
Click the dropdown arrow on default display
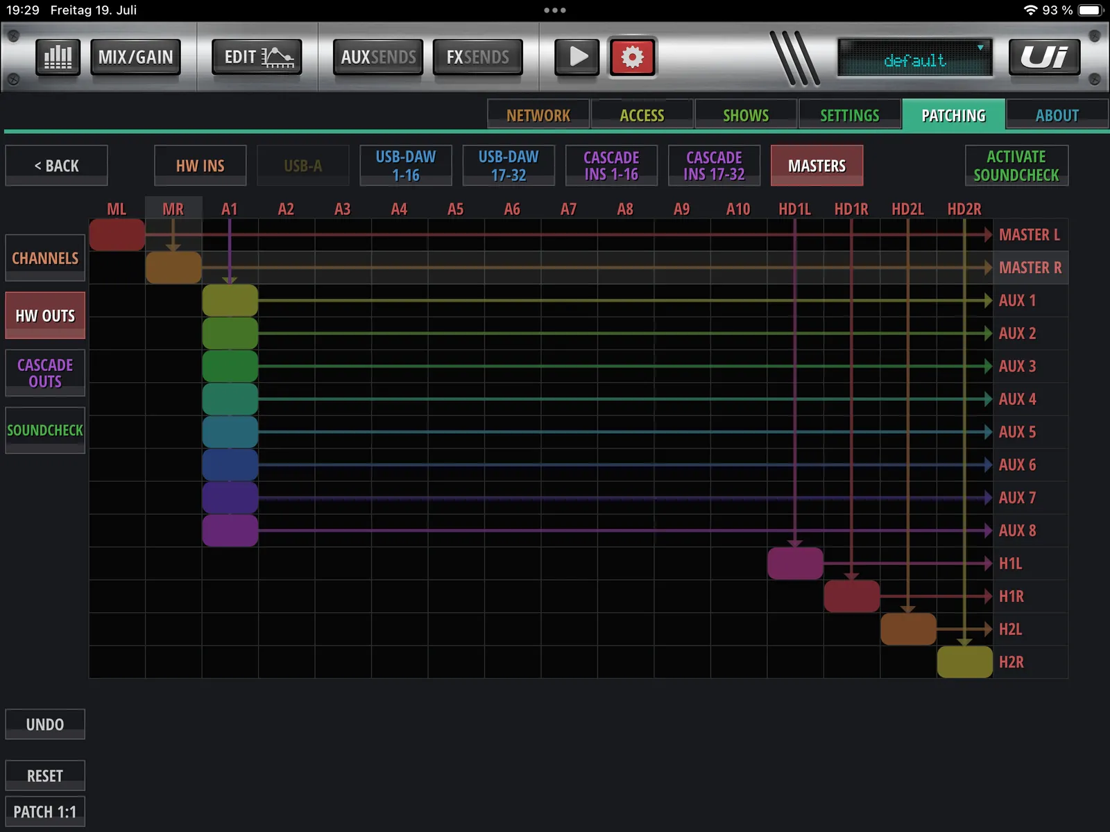(980, 48)
